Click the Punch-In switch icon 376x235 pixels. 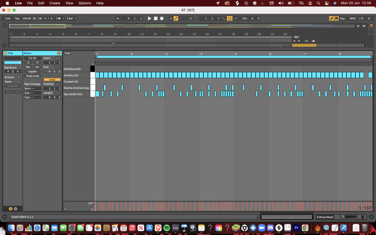tap(224, 18)
